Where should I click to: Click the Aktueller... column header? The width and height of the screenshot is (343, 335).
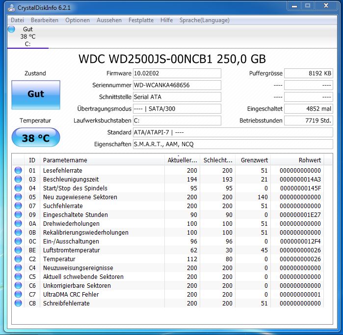pos(182,160)
